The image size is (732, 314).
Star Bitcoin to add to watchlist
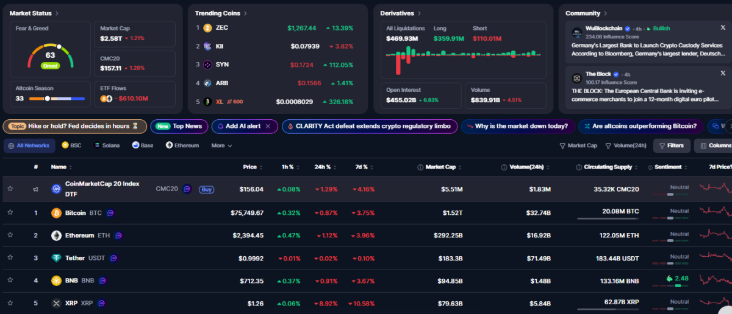10,213
